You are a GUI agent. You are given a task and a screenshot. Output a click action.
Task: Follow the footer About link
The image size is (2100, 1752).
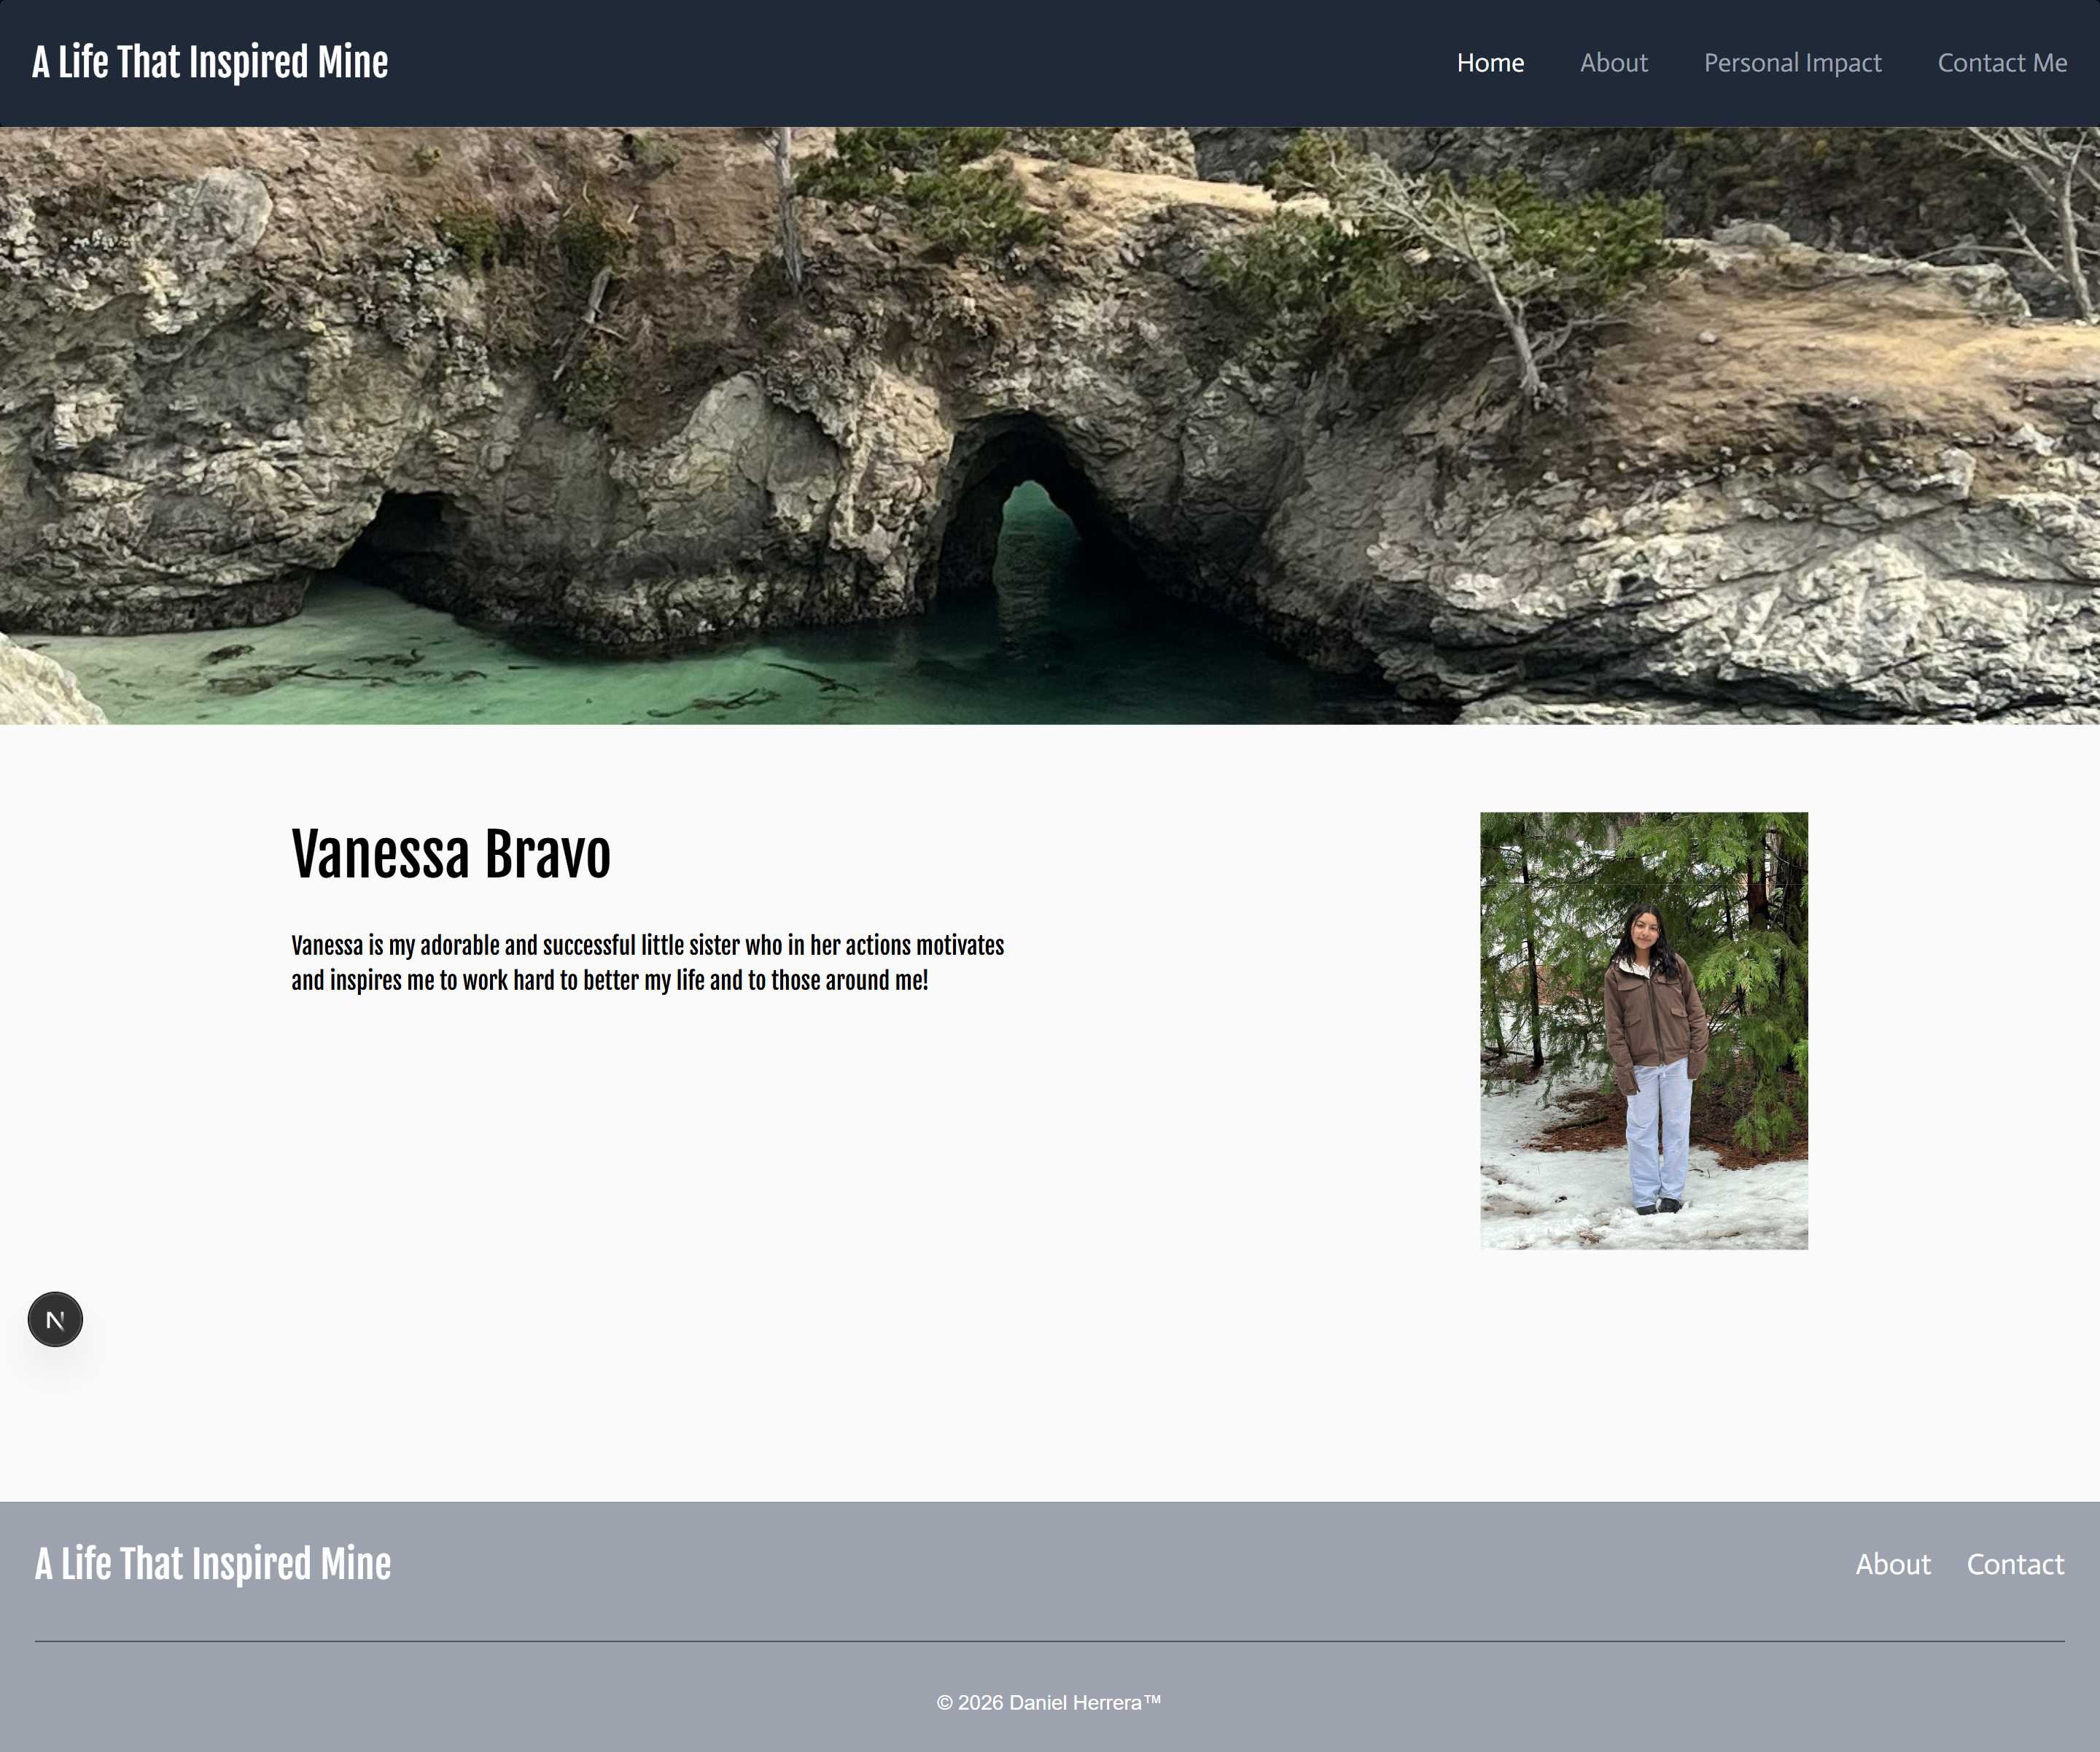point(1892,1564)
